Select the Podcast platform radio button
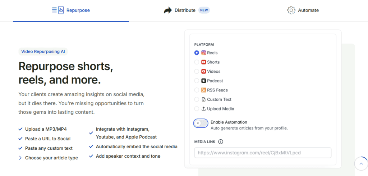The height and width of the screenshot is (176, 368). 197,81
